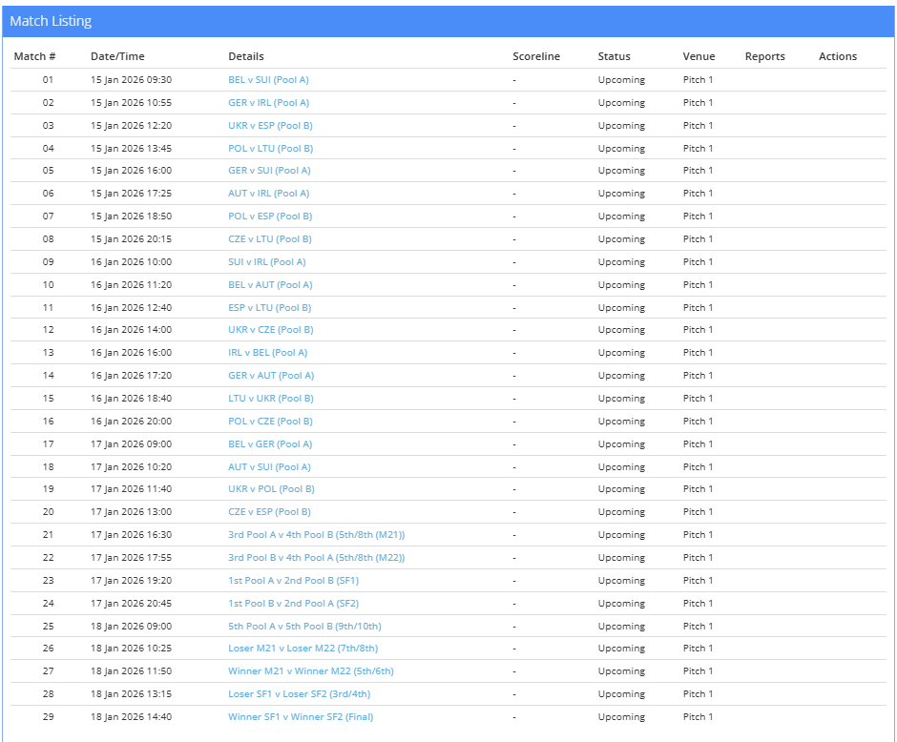This screenshot has height=742, width=897.
Task: Open the 1st Pool B v 2nd Pool A (SF2) link
Action: pos(293,604)
